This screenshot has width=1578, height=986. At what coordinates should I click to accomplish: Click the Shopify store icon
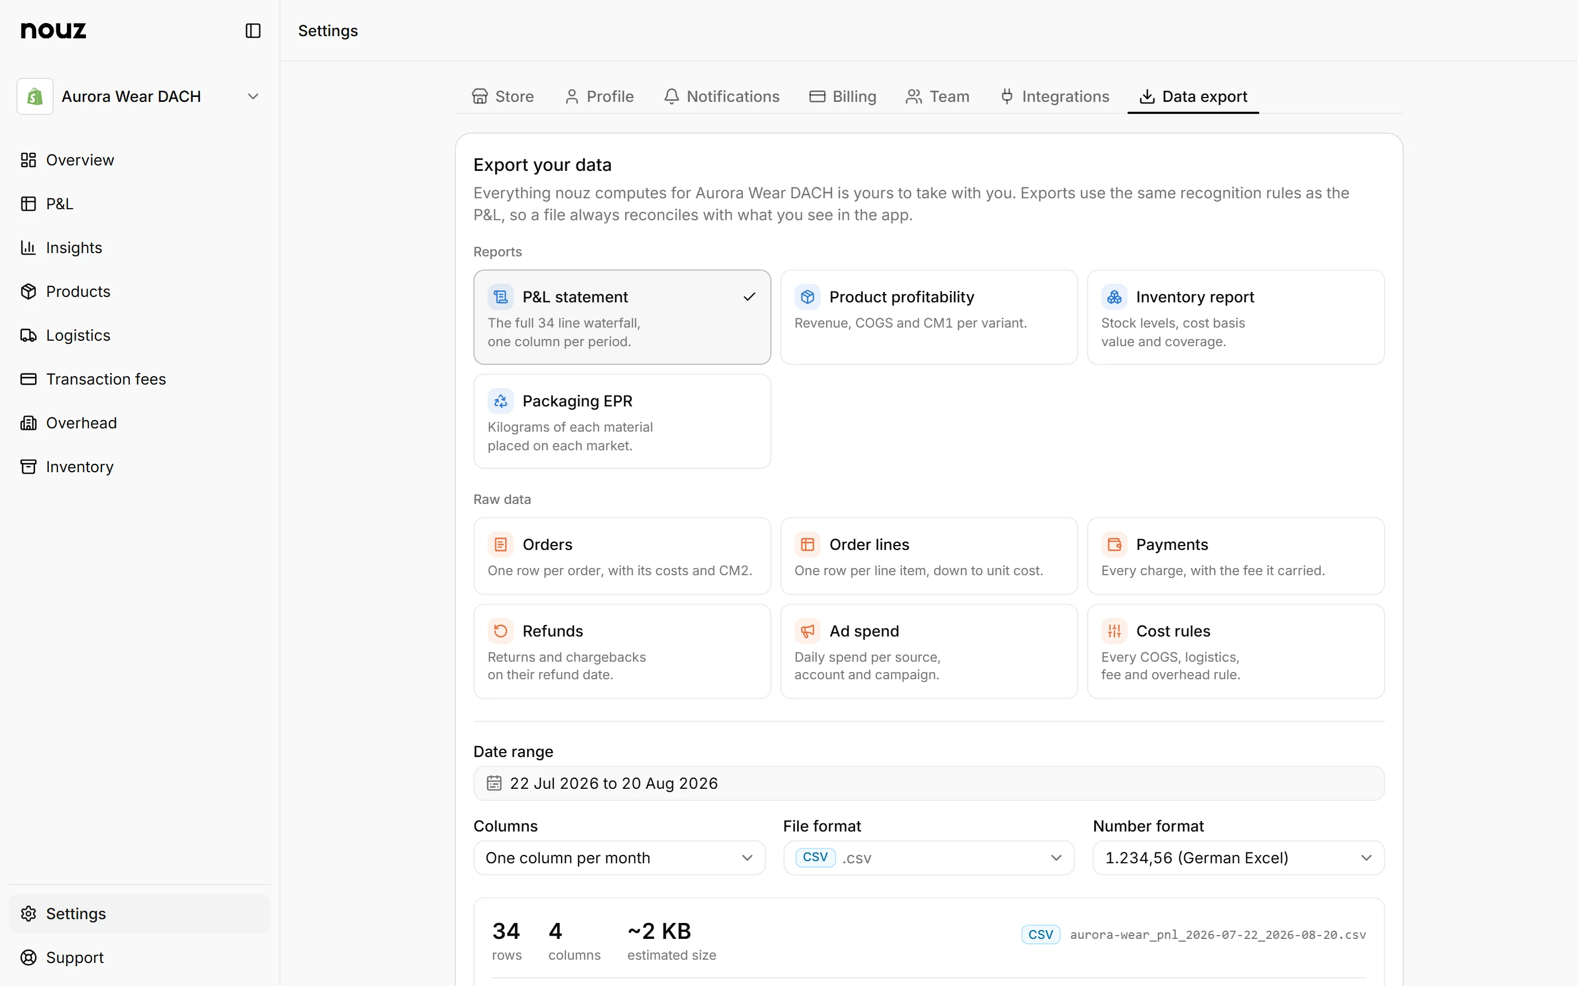tap(35, 96)
